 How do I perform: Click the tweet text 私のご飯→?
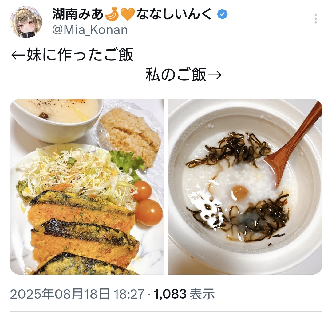183,75
